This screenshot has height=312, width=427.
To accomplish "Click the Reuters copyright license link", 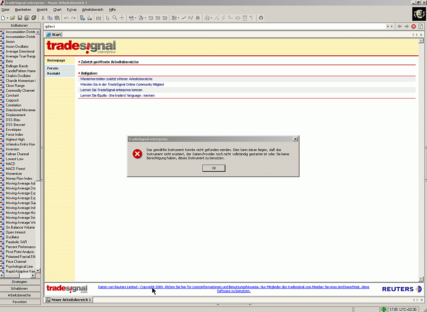I will (234, 289).
